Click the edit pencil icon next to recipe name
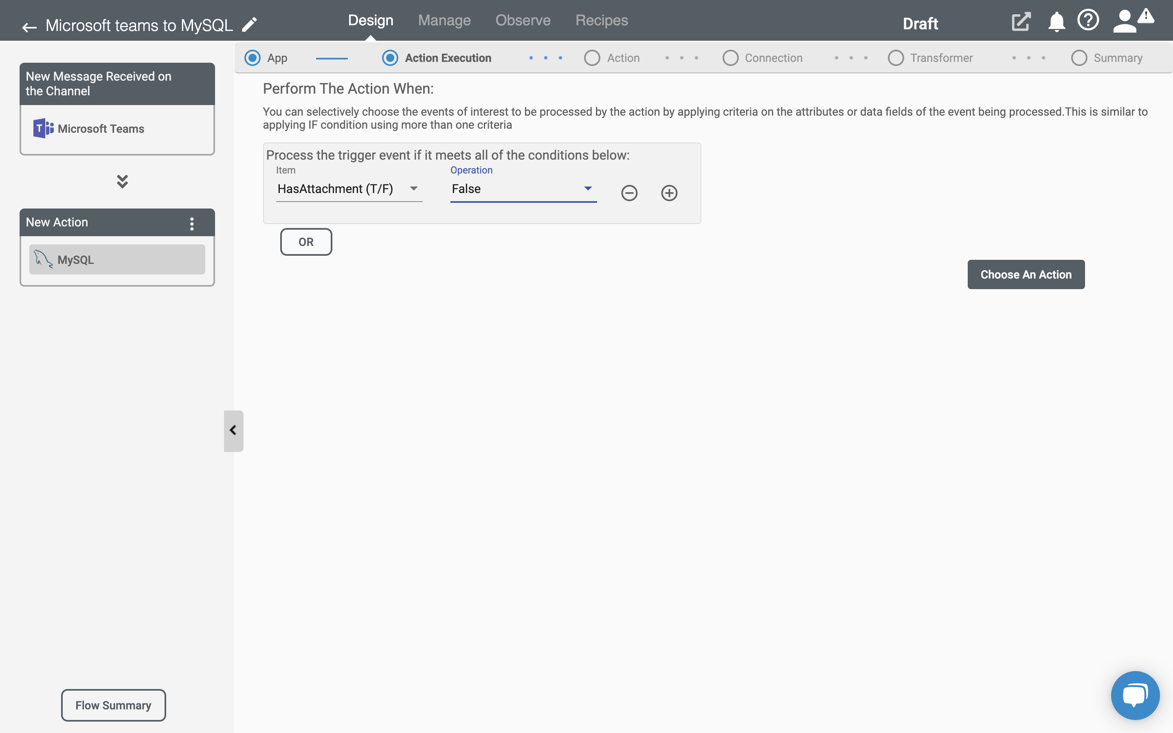 (250, 24)
